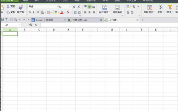The width and height of the screenshot is (178, 111).
Task: Toggle Bold formatting
Action: tap(30, 12)
